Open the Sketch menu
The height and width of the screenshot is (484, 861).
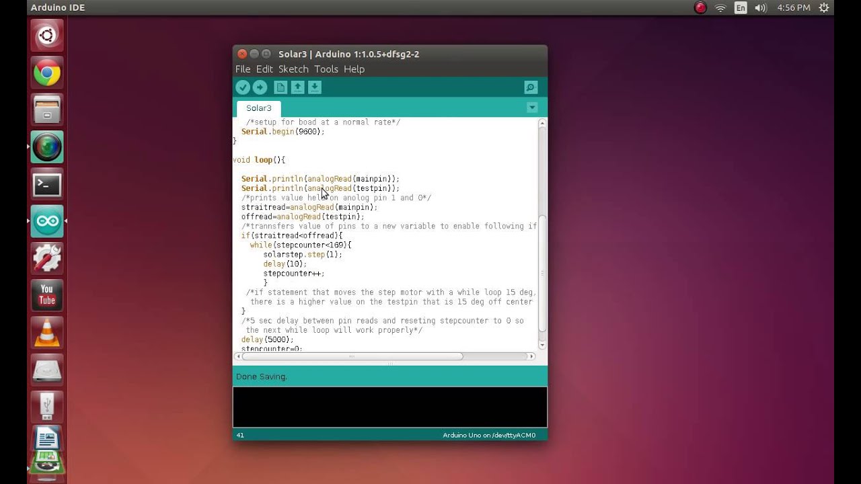293,69
